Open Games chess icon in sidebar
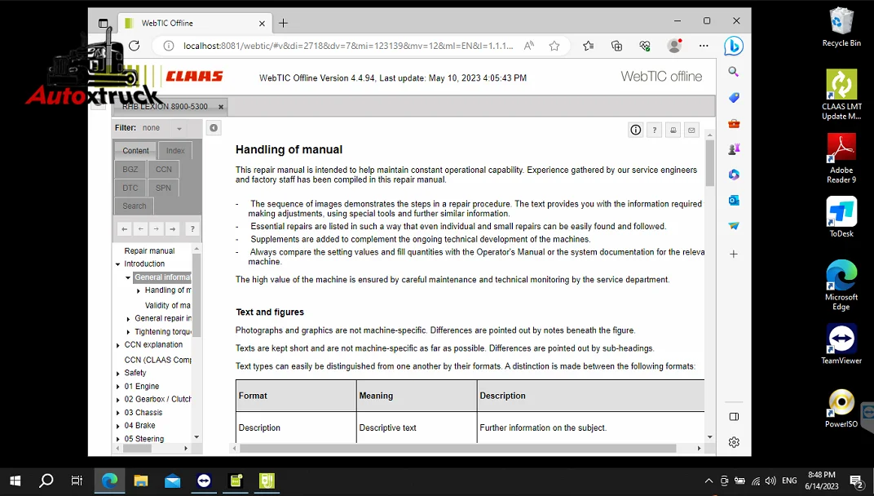The height and width of the screenshot is (496, 874). tap(734, 149)
